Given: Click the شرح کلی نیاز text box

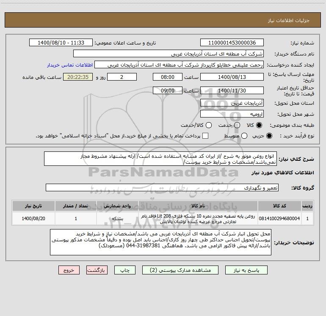Looking at the screenshot, I should tap(160, 159).
